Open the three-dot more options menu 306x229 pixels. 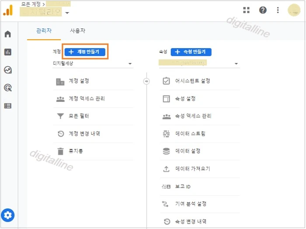(278, 10)
